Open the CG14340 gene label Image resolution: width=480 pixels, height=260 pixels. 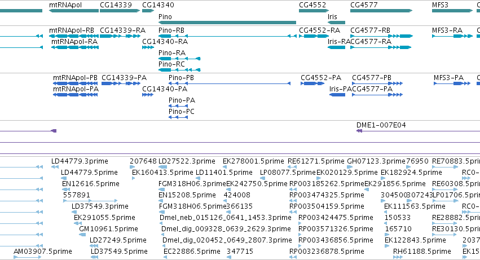[158, 5]
